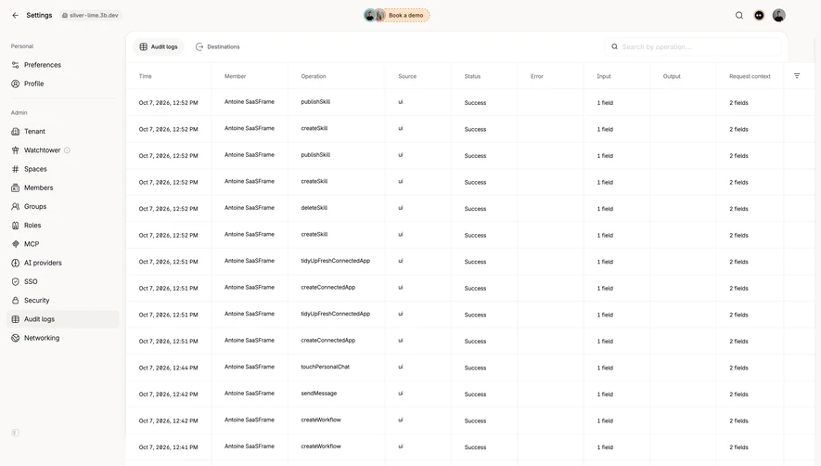The image size is (821, 466).
Task: Click the Request context column header
Action: (750, 76)
